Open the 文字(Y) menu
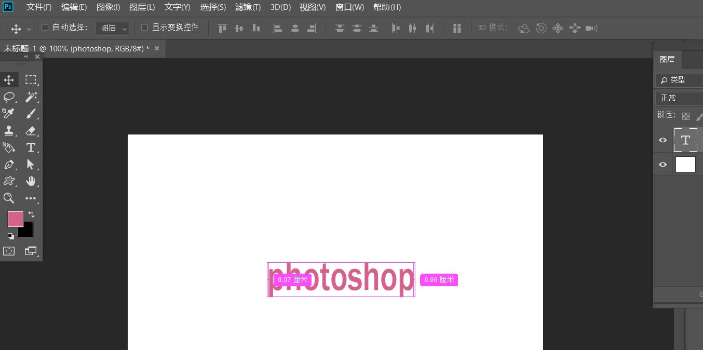703x350 pixels. click(x=177, y=7)
